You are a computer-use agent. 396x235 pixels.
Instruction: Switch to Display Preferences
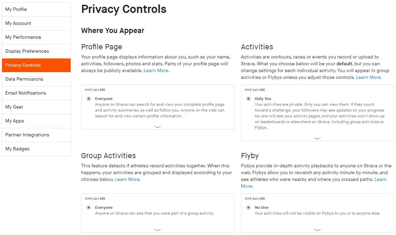pyautogui.click(x=27, y=51)
